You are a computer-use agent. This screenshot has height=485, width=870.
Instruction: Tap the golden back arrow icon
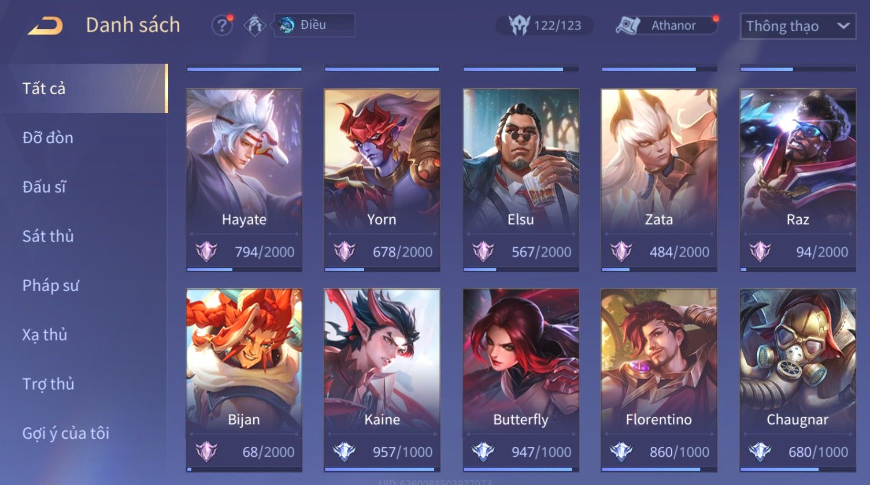45,25
